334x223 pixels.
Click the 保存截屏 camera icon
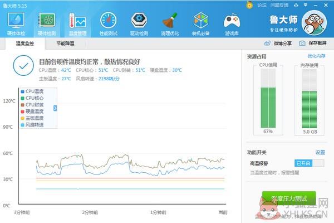click(x=302, y=43)
